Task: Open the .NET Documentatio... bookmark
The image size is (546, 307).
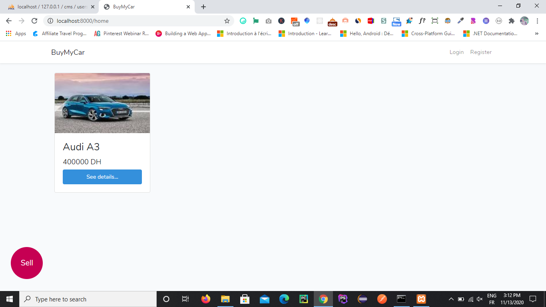Action: tap(490, 34)
